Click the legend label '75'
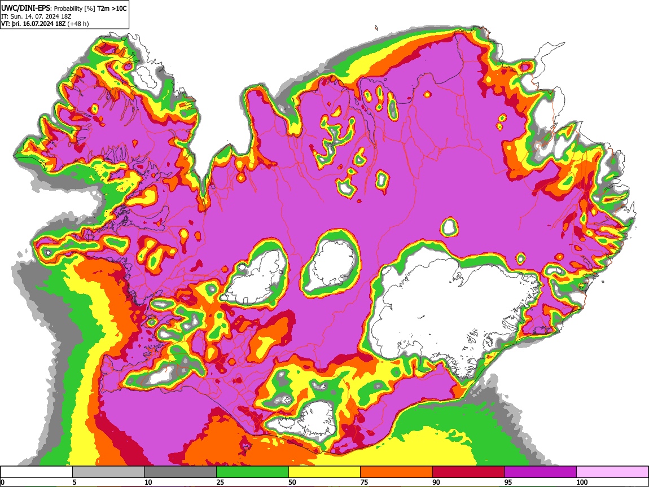The width and height of the screenshot is (649, 487). pyautogui.click(x=364, y=482)
